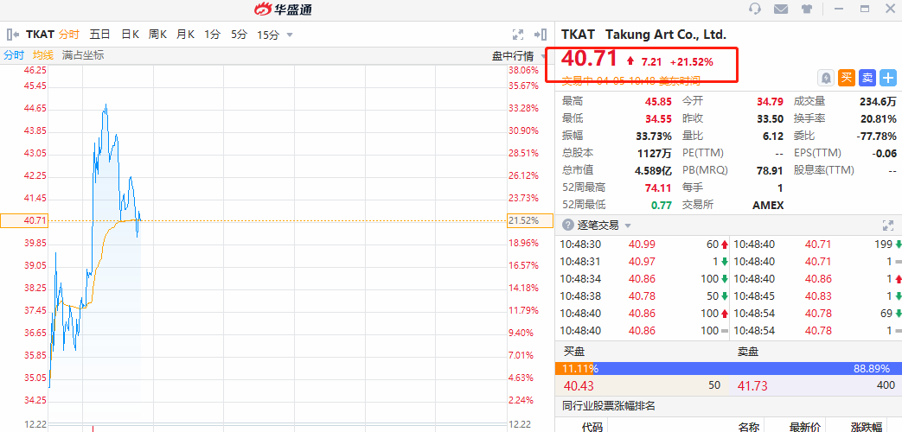Screen dimensions: 902x432
Task: Click the 最高 value 45.85
Action: pyautogui.click(x=658, y=102)
